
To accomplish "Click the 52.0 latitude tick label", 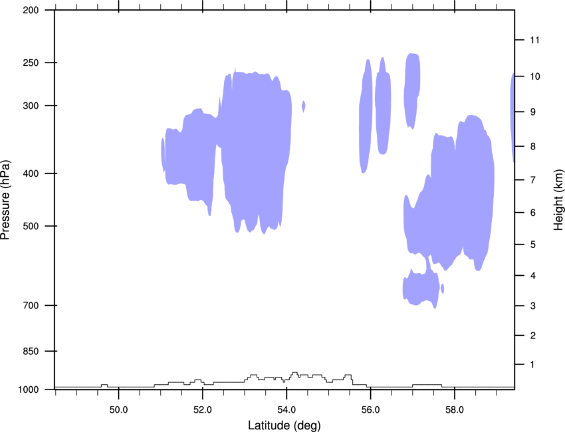I will [x=203, y=410].
